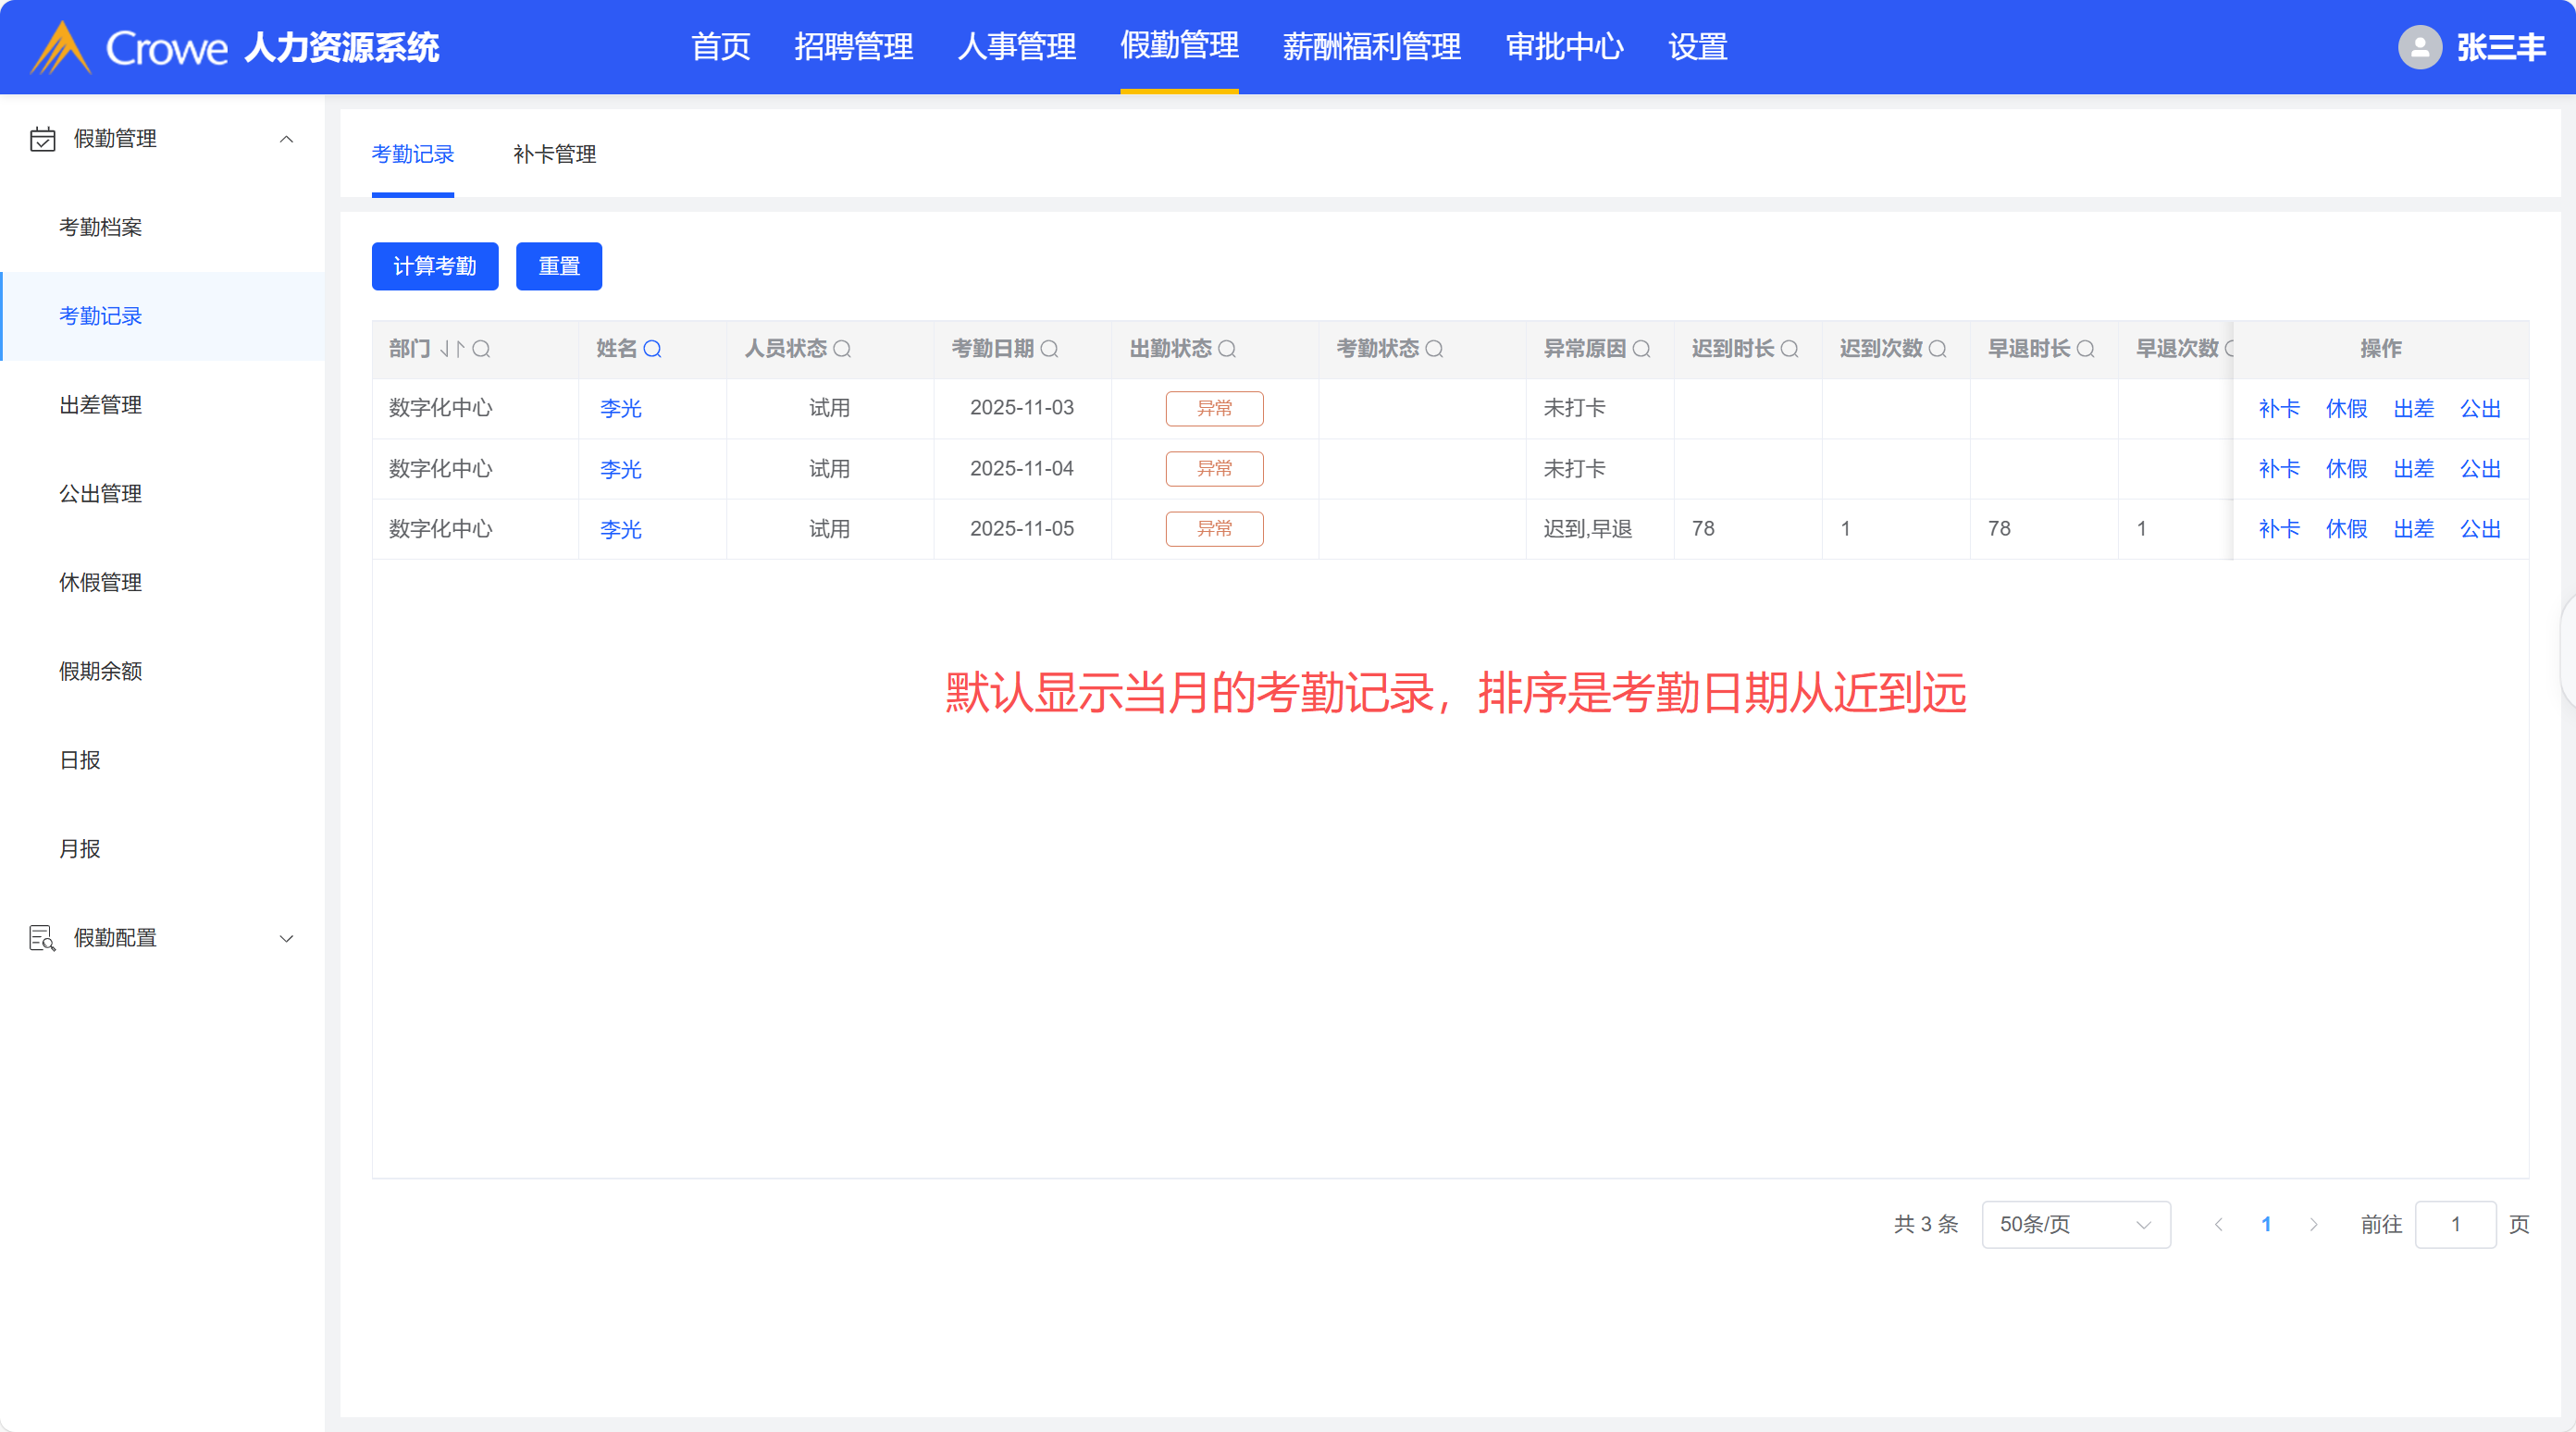Click search icon next to 迟到时长 header
2576x1432 pixels.
click(1789, 349)
